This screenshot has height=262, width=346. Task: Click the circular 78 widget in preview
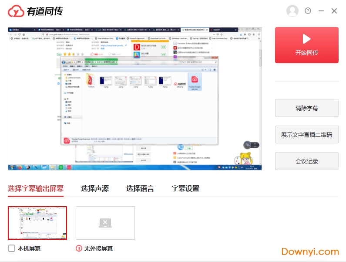pyautogui.click(x=247, y=145)
